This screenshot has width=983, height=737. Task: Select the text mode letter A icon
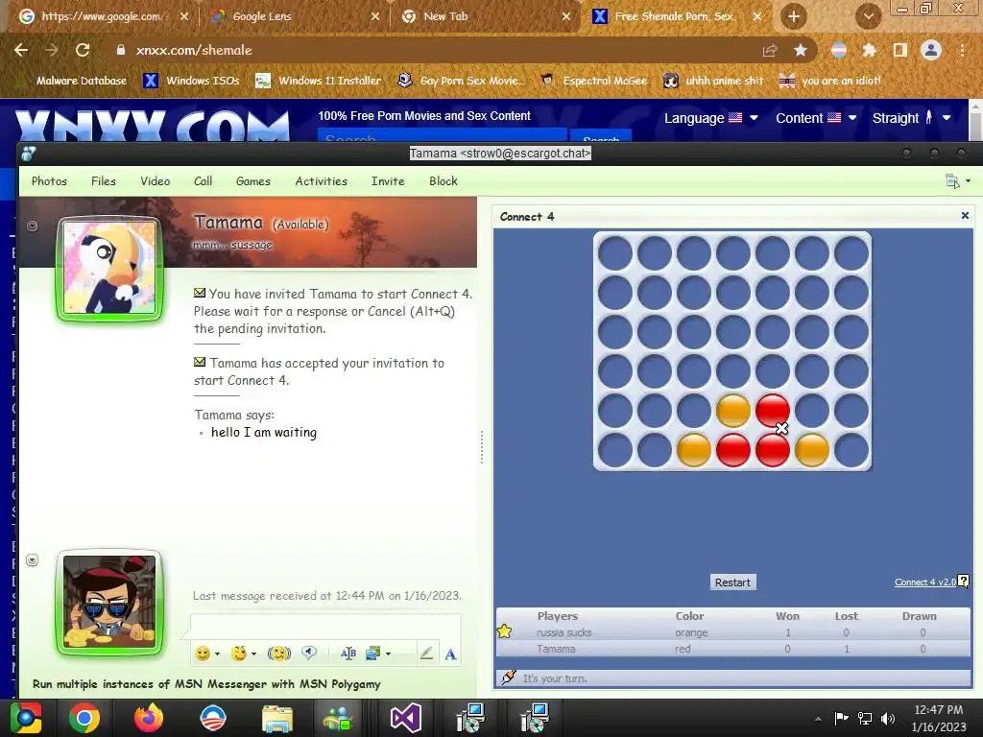(450, 654)
